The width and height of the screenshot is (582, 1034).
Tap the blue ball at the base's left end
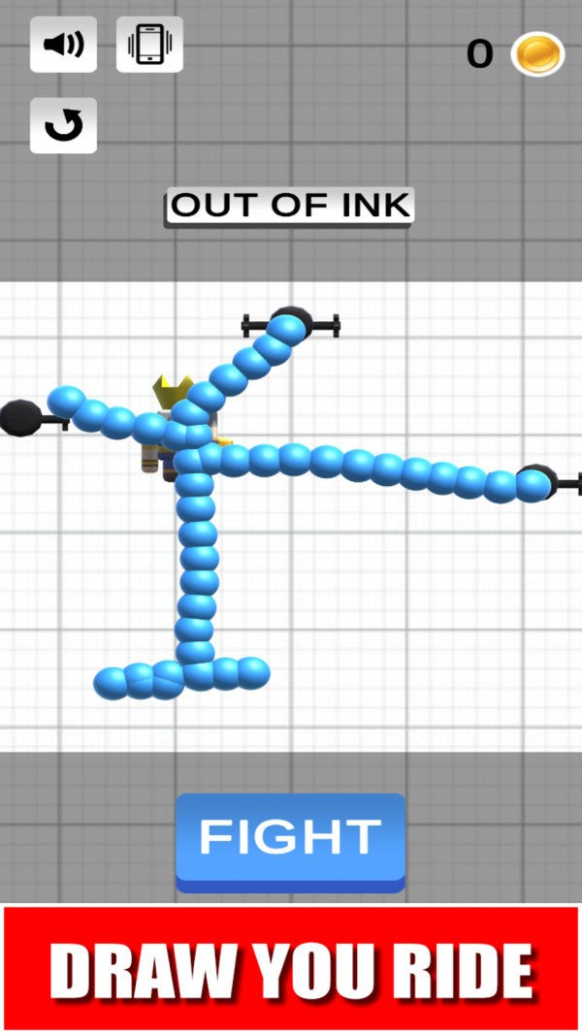[x=112, y=683]
